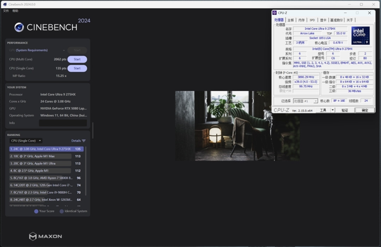Switch to the SPD tab in CPU-Z
This screenshot has height=247, width=381.
[x=312, y=20]
